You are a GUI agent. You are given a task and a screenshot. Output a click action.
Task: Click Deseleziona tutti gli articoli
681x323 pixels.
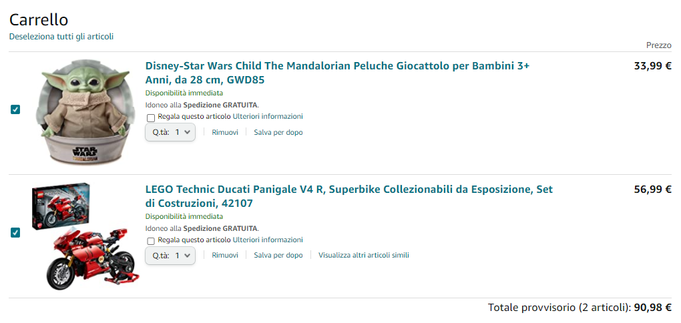coord(61,37)
